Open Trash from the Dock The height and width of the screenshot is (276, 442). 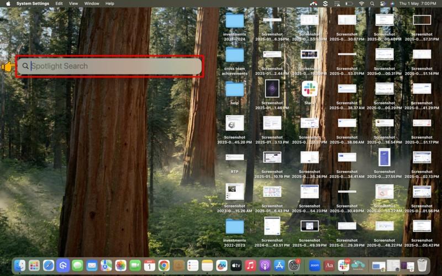[422, 266]
